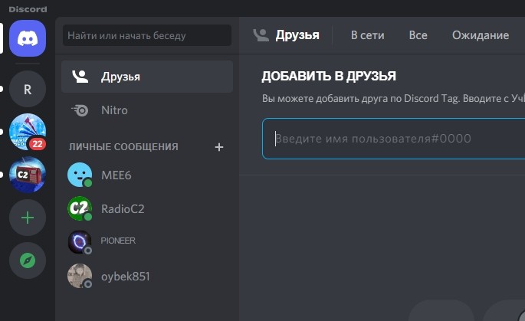Click the ЛИЧНЫЕ СООБЩЕНИЯ header text
This screenshot has height=321, width=525.
click(123, 147)
